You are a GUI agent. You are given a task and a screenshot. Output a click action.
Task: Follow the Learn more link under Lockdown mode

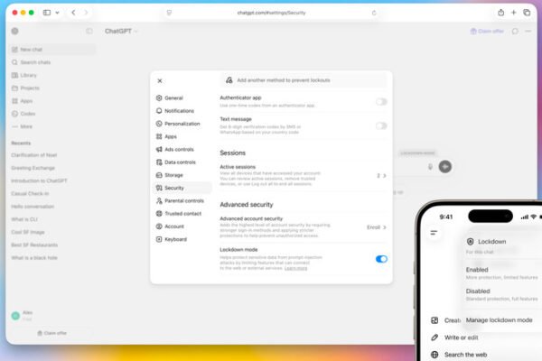coord(296,268)
